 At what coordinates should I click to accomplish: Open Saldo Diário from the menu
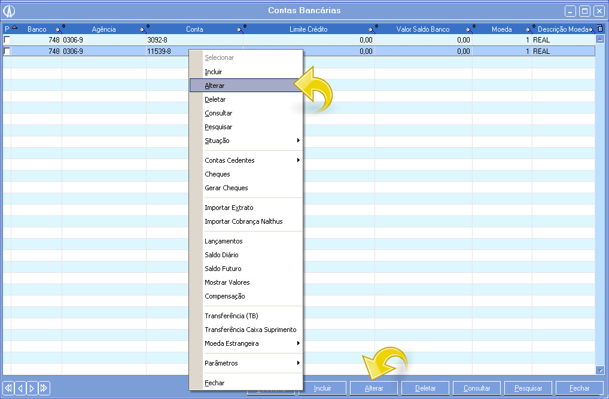click(x=246, y=255)
